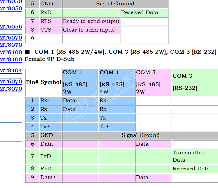Image resolution: width=218 pixels, height=188 pixels.
Task: Select the Clear to send input cell
Action: [x=91, y=30]
